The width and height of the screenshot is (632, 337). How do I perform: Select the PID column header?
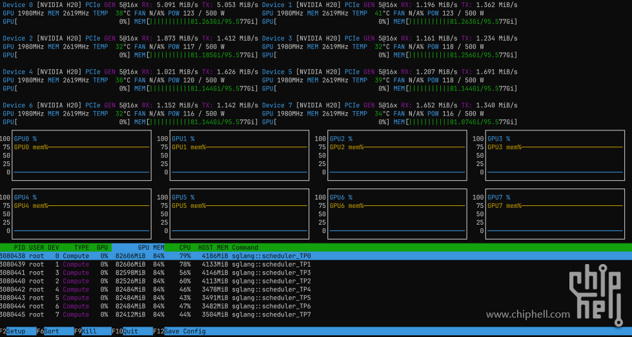19,247
